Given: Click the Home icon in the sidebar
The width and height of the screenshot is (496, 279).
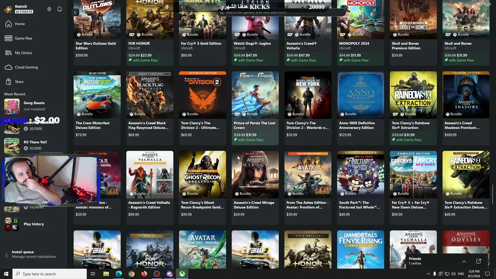Looking at the screenshot, I should pos(9,24).
